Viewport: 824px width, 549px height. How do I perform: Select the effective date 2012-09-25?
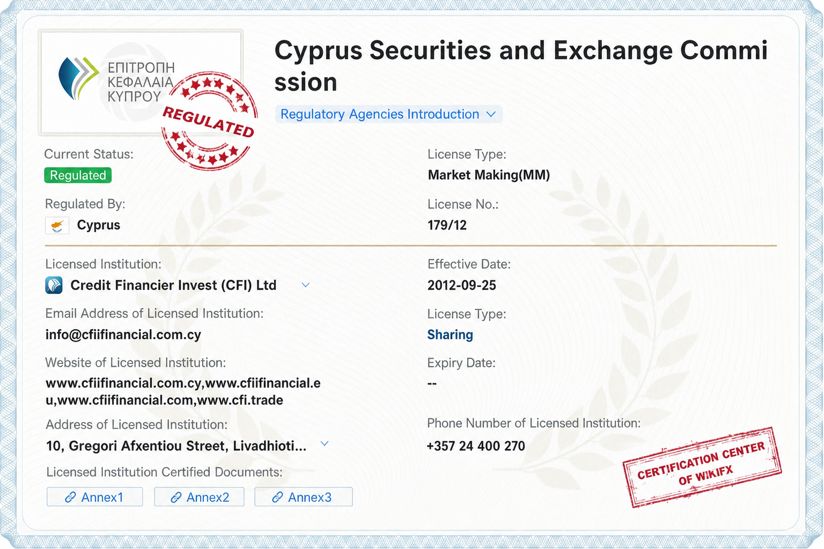(461, 285)
